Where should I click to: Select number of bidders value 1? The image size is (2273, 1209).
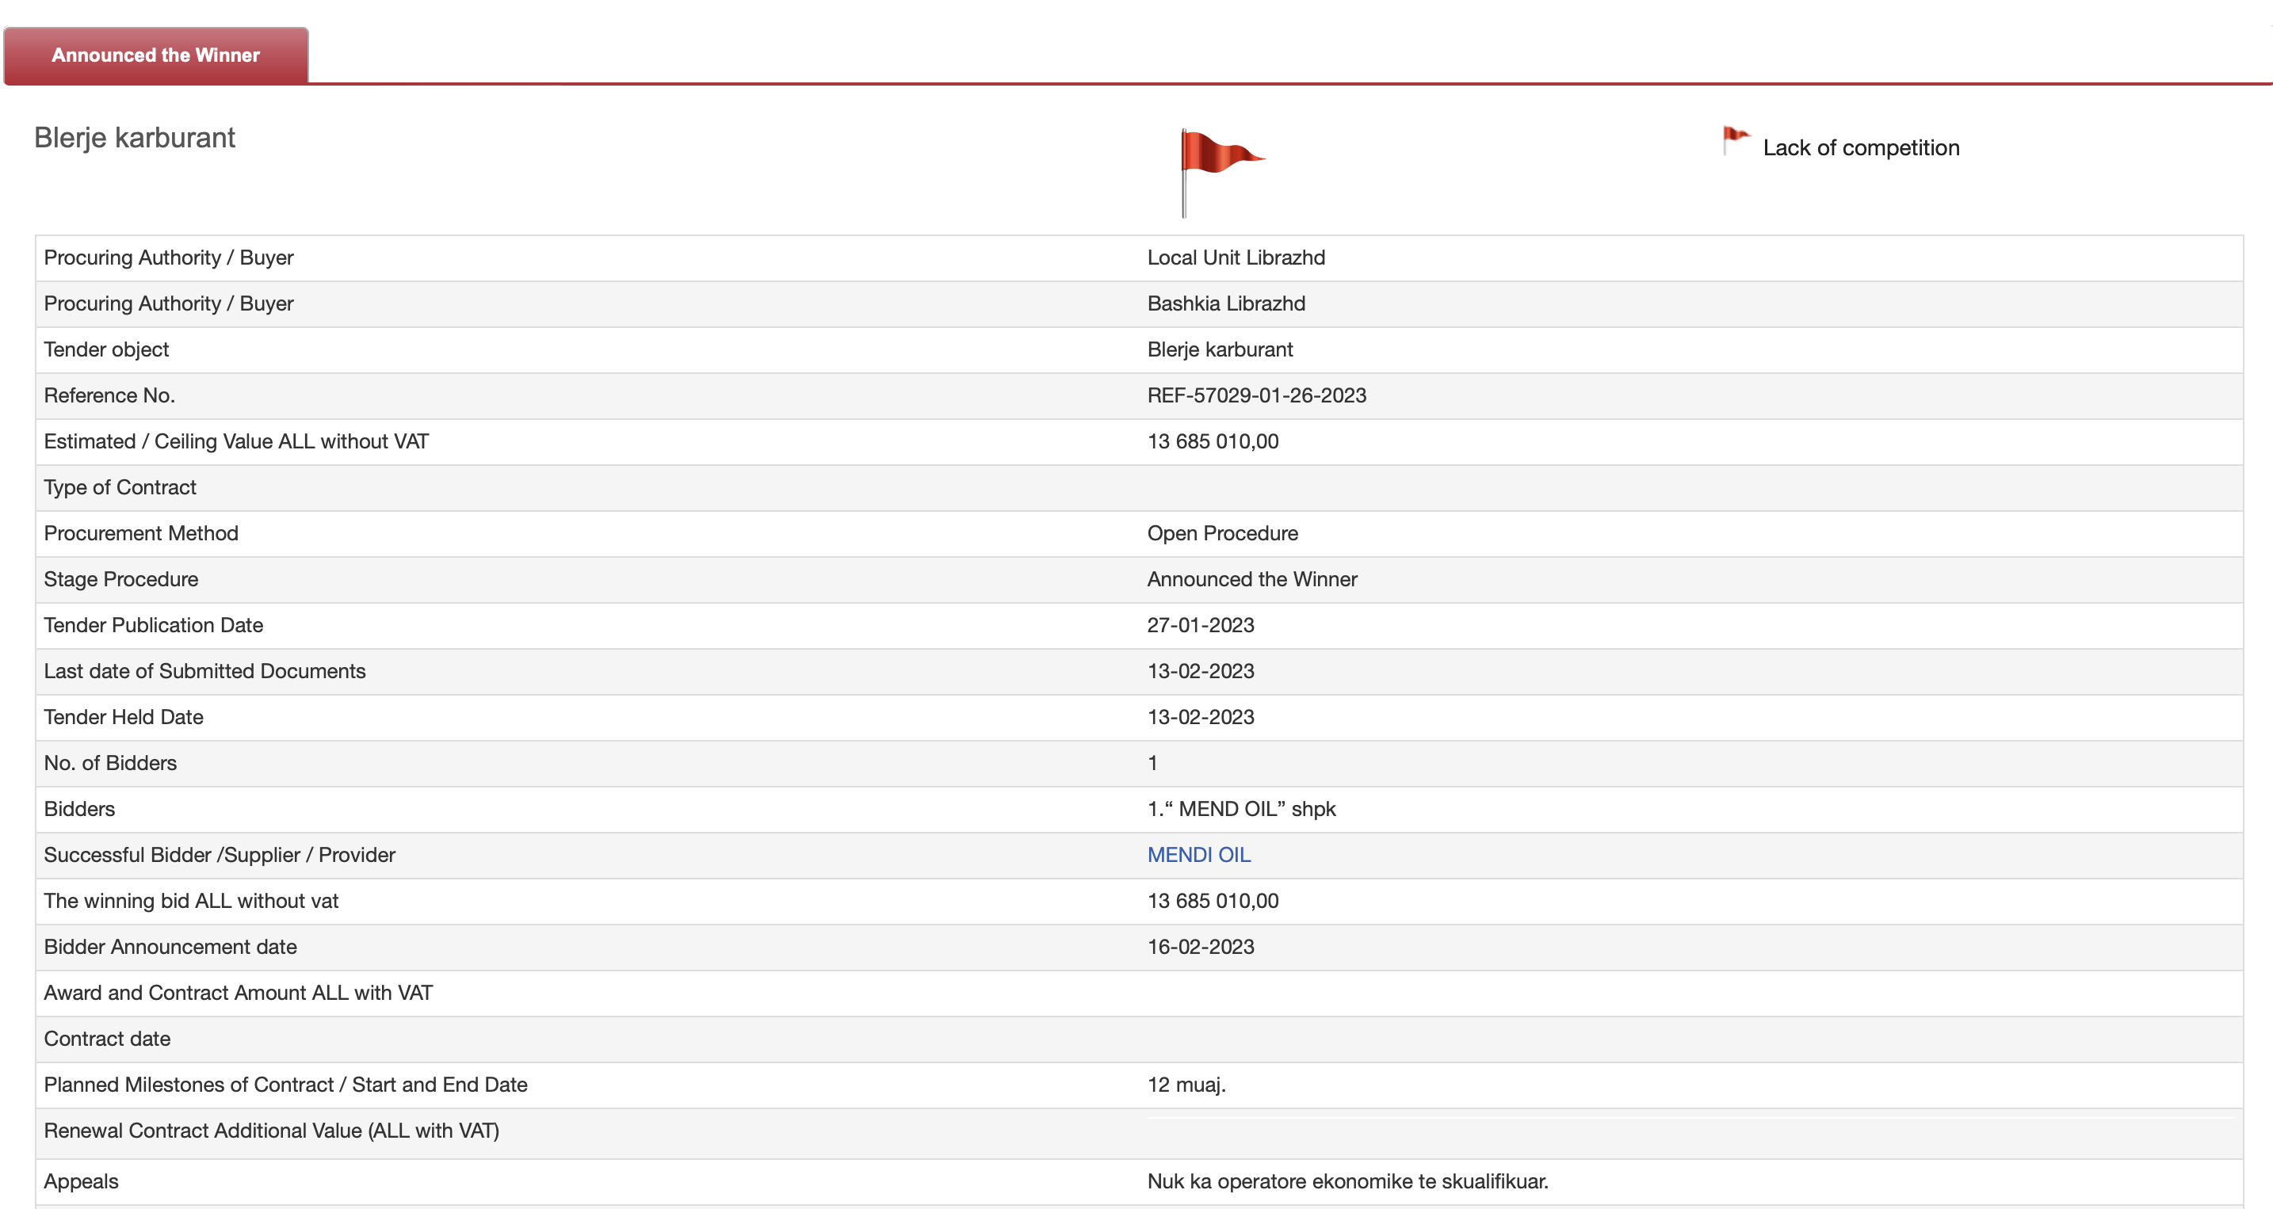pyautogui.click(x=1152, y=762)
